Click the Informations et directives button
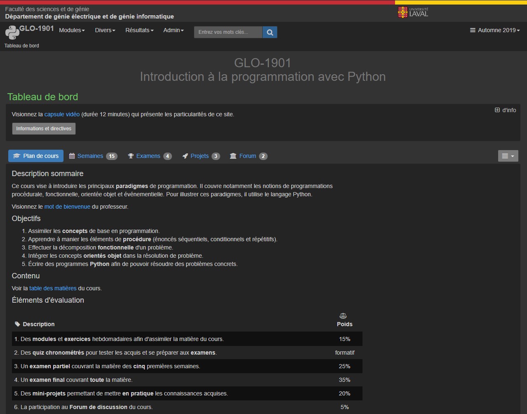527x414 pixels. (44, 129)
